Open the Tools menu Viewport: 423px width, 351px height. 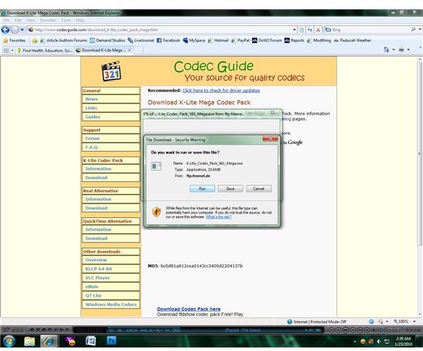(66, 20)
